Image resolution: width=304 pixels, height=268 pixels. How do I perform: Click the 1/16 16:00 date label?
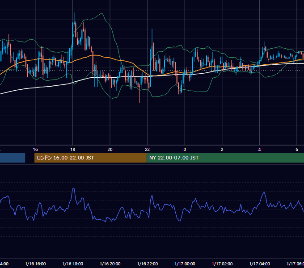tap(35, 264)
